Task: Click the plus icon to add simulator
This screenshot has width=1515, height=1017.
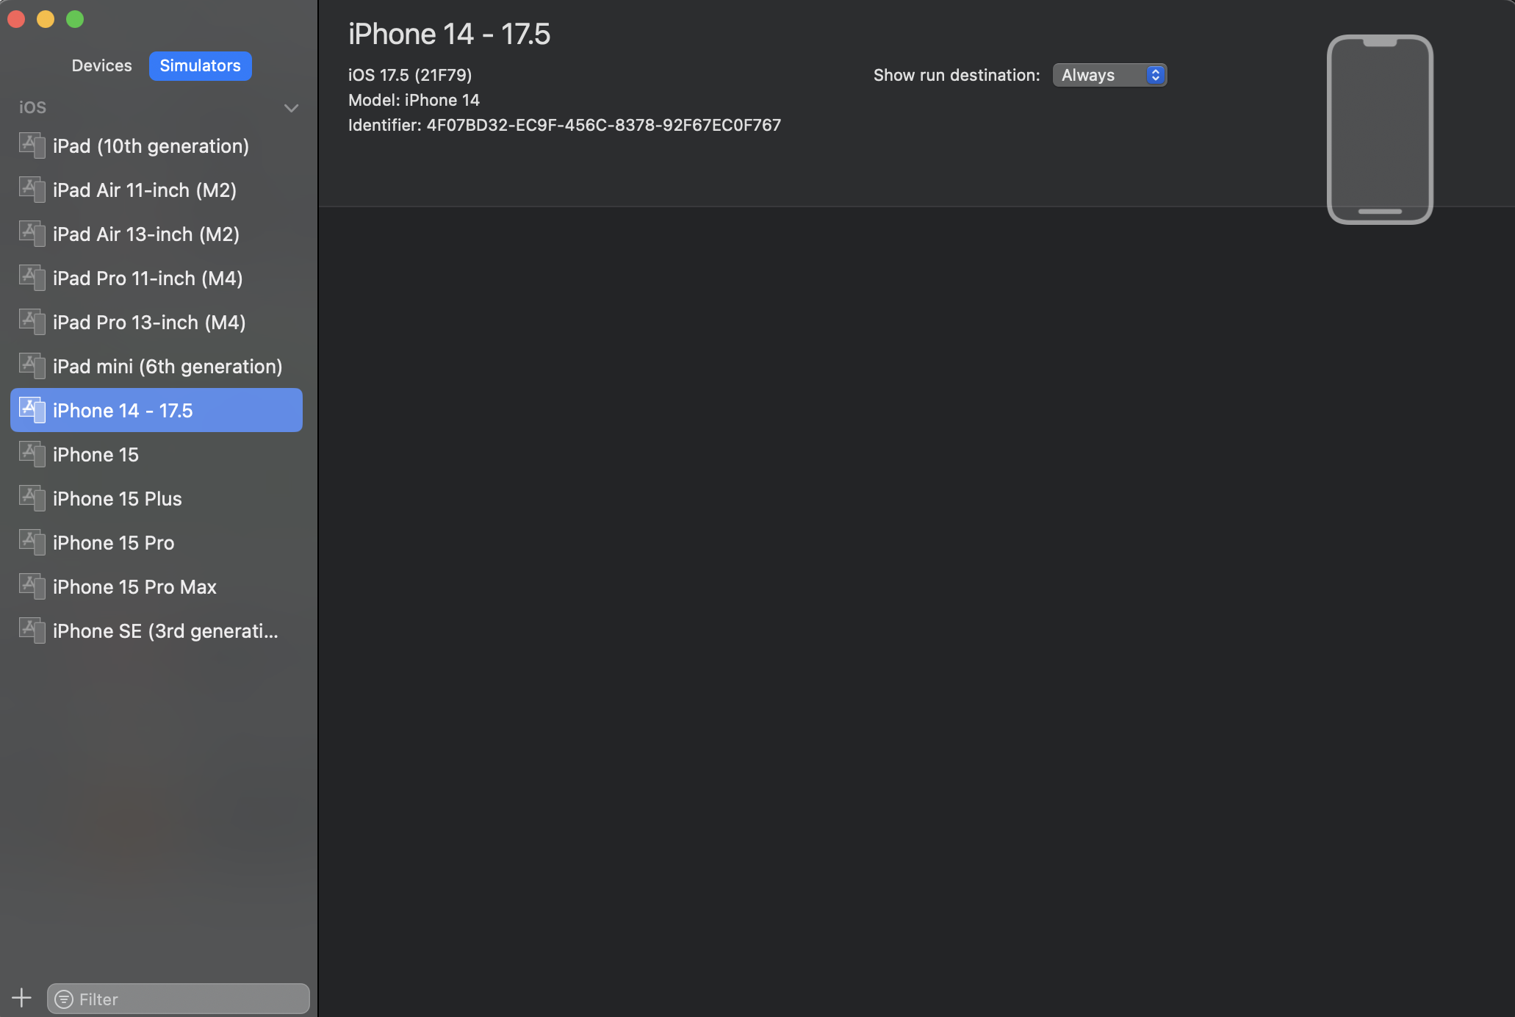Action: (x=21, y=998)
